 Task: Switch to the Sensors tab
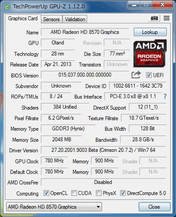click(x=51, y=19)
